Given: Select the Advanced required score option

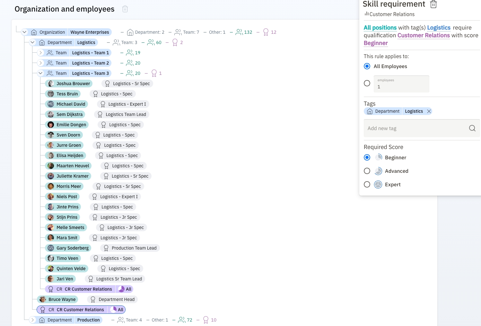Looking at the screenshot, I should click(367, 171).
